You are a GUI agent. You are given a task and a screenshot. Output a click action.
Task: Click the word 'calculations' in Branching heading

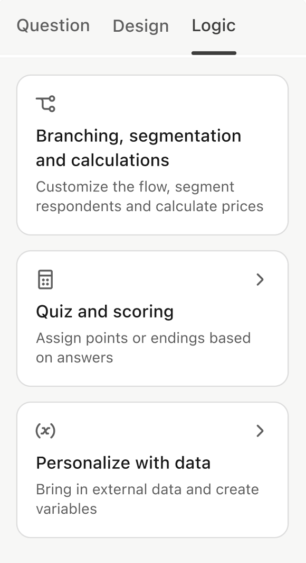tap(120, 160)
